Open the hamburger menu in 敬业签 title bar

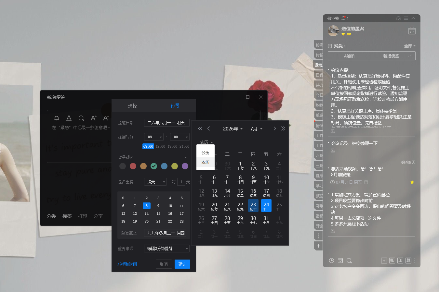pyautogui.click(x=406, y=18)
